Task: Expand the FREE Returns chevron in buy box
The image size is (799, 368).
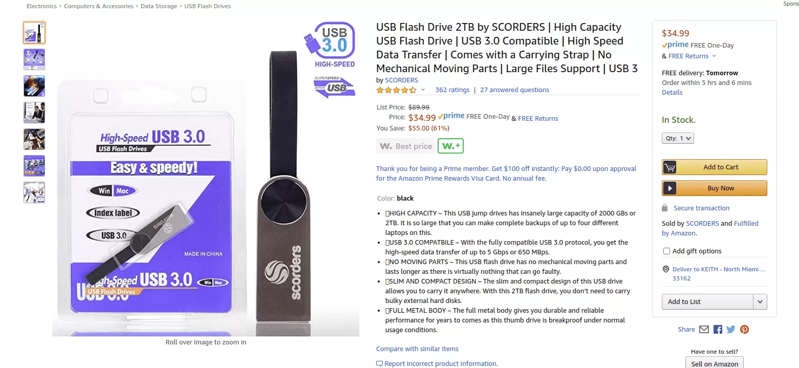Action: [x=714, y=56]
